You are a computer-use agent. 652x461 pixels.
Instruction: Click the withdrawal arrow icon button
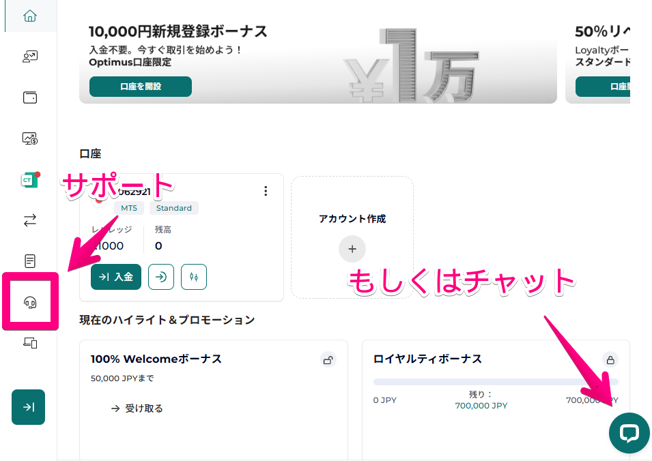[161, 277]
